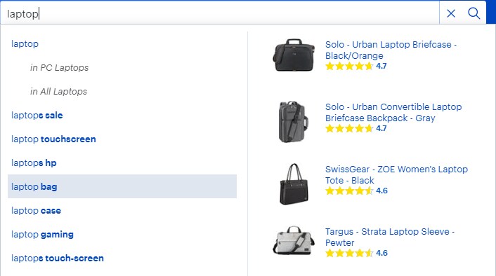This screenshot has height=276, width=496.
Task: Open Solo Urban Laptop Briefcase Black/Orange link
Action: pyautogui.click(x=391, y=50)
